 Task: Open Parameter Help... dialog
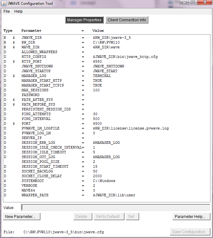pos(192,217)
